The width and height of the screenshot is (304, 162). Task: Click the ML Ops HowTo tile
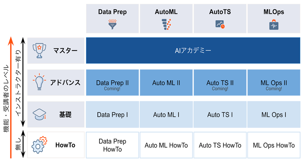click(x=274, y=145)
